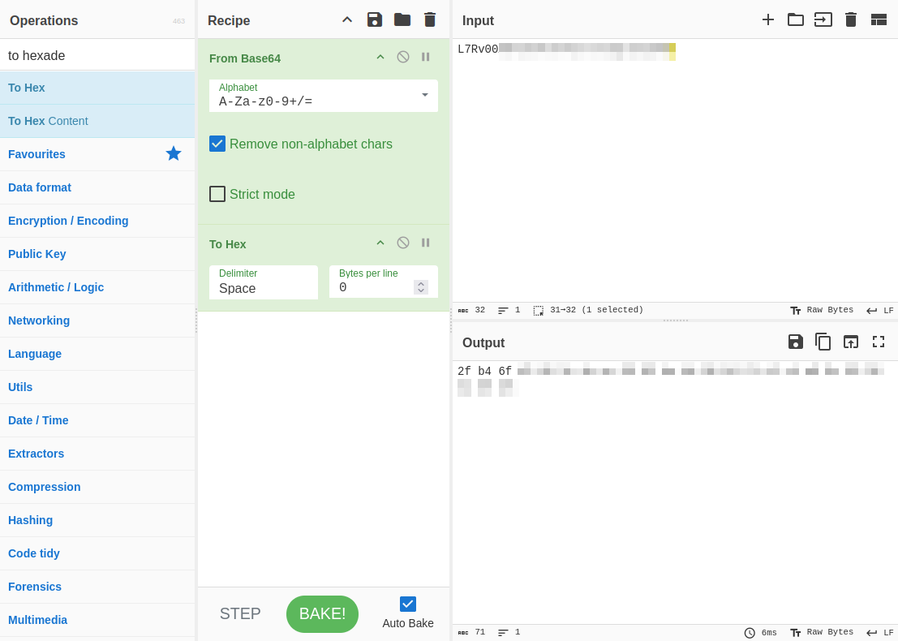This screenshot has height=641, width=898.
Task: Click the operations search field
Action: pos(97,55)
